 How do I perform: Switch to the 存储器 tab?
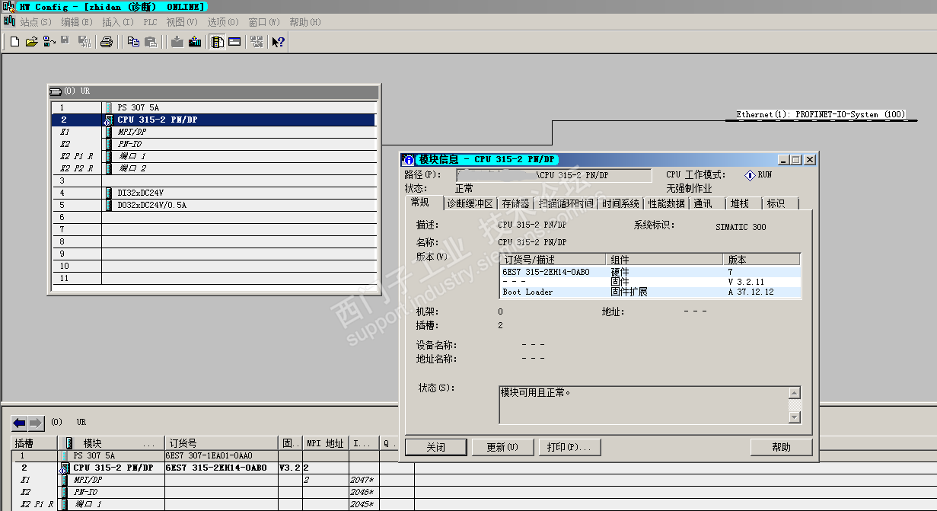pyautogui.click(x=515, y=203)
